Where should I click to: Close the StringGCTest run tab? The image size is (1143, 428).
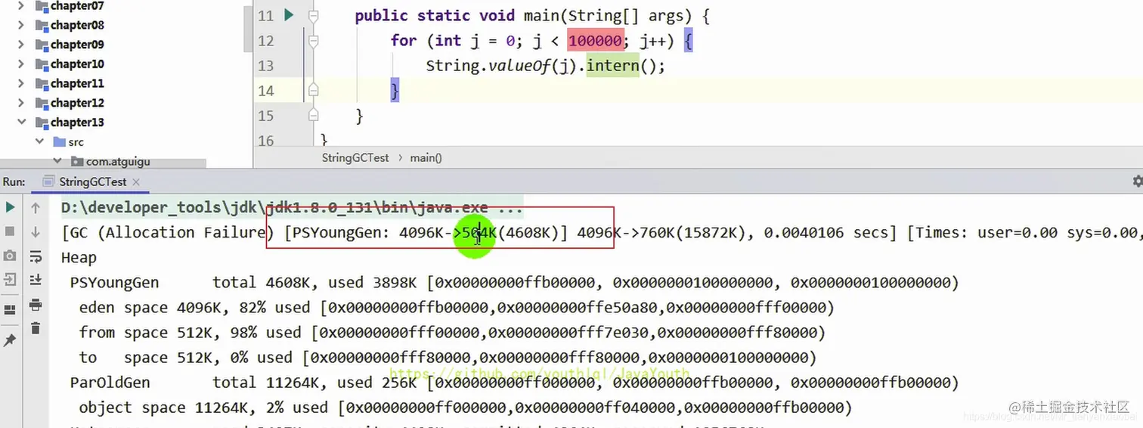click(136, 182)
